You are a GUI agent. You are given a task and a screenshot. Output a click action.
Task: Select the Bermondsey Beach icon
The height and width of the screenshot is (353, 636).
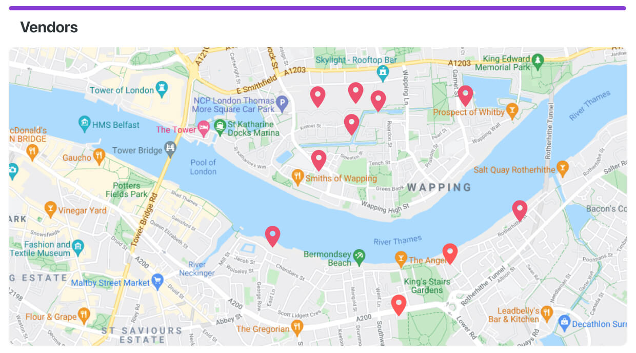coord(360,257)
